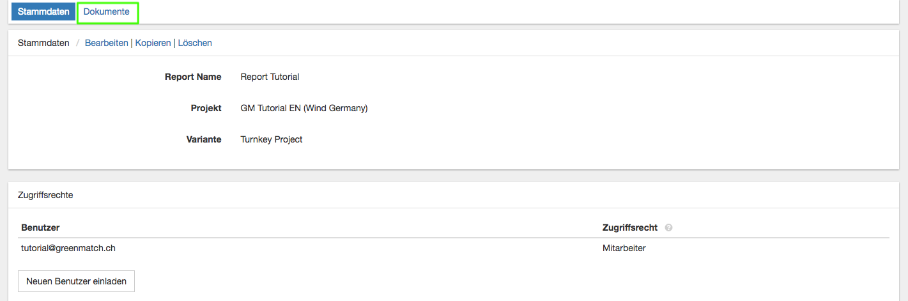908x301 pixels.
Task: Click the Mitarbeiter access right value
Action: tap(624, 248)
